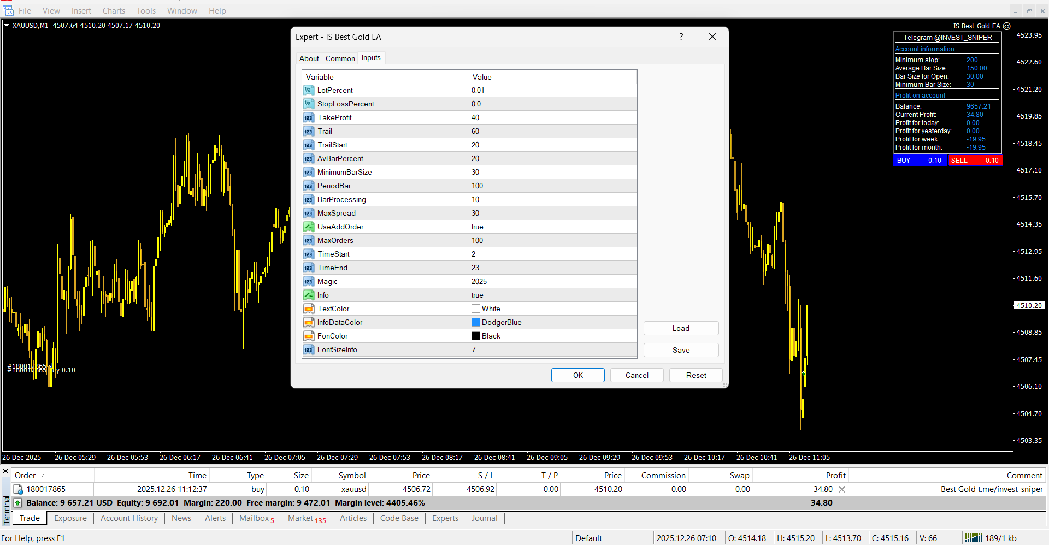Screen dimensions: 1049x545
Task: Click the TextColor row color icon
Action: coord(309,309)
